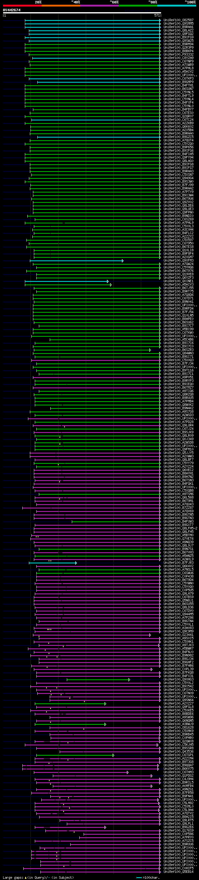Click end position label 571
The height and width of the screenshot is (880, 199).
[157, 15]
